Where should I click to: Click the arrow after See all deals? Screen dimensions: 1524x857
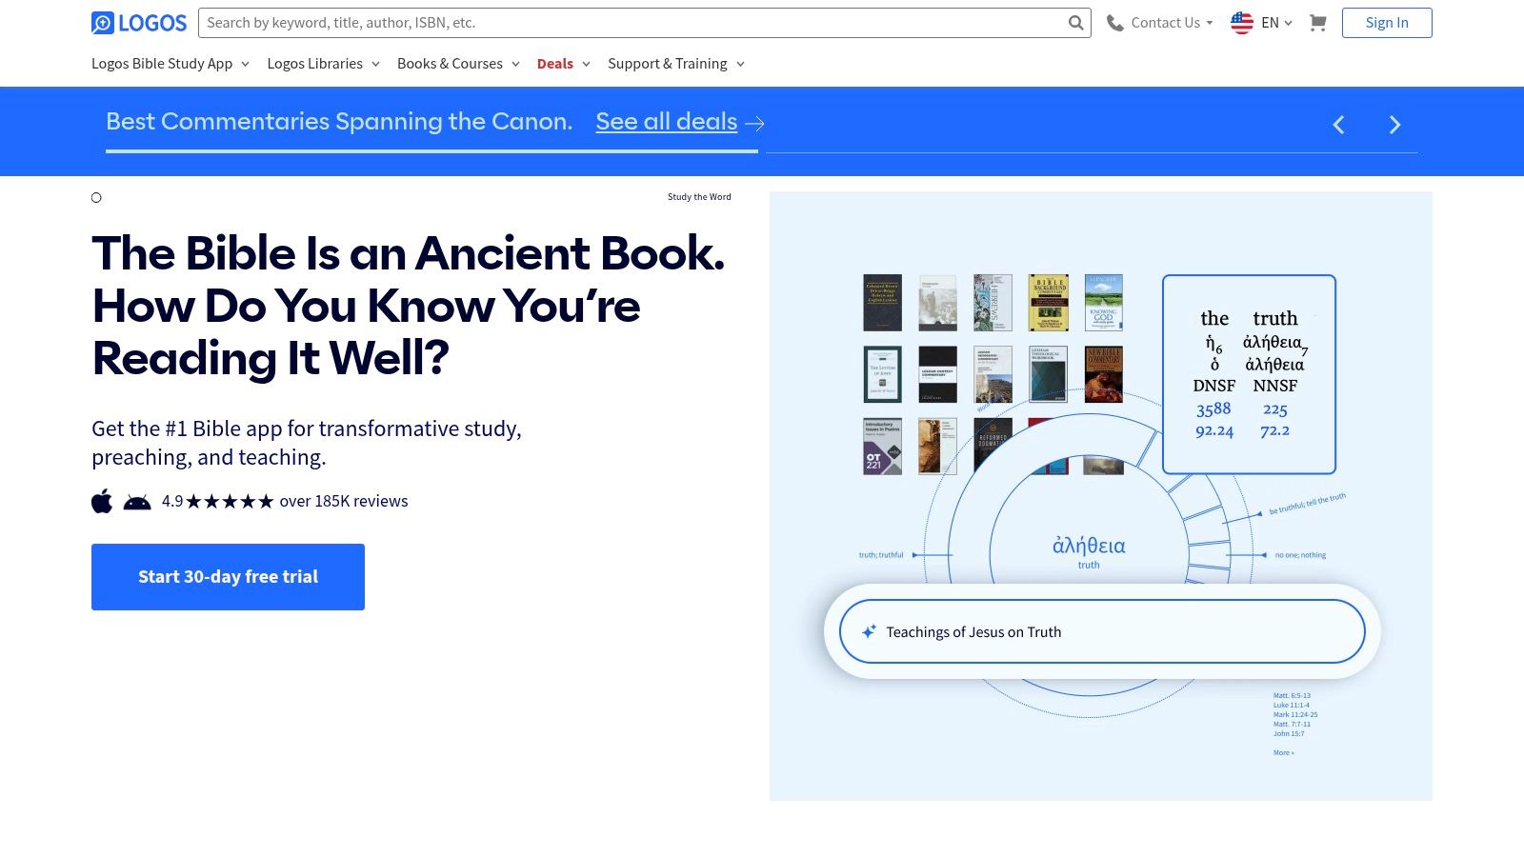(x=754, y=123)
